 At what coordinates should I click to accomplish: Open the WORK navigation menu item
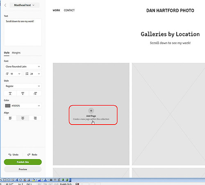(x=57, y=10)
